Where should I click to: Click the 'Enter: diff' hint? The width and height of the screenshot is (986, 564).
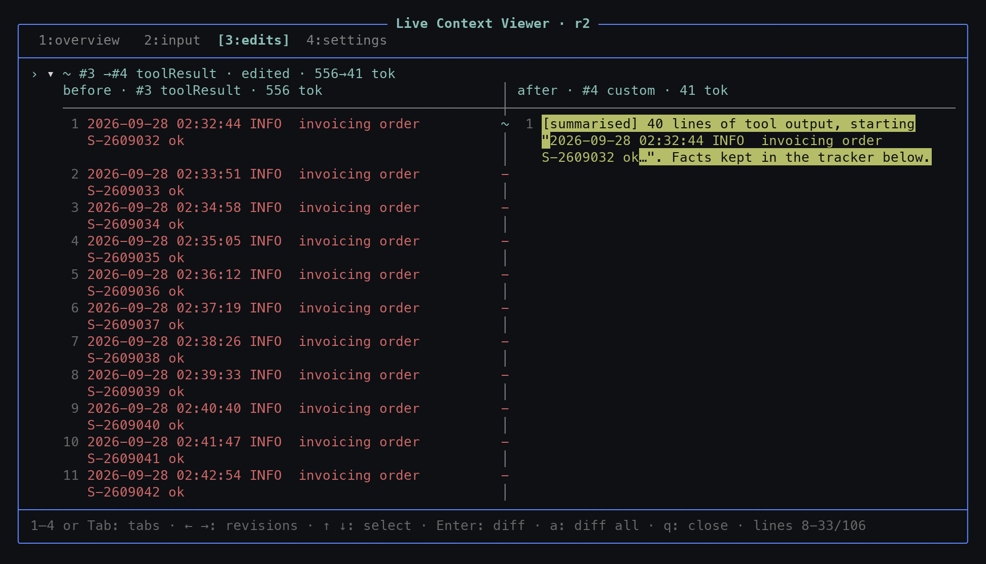coord(481,525)
